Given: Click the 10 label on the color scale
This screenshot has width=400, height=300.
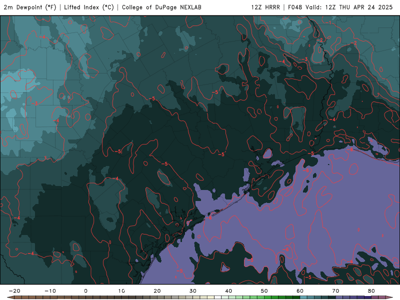Looking at the screenshot, I should tap(121, 291).
